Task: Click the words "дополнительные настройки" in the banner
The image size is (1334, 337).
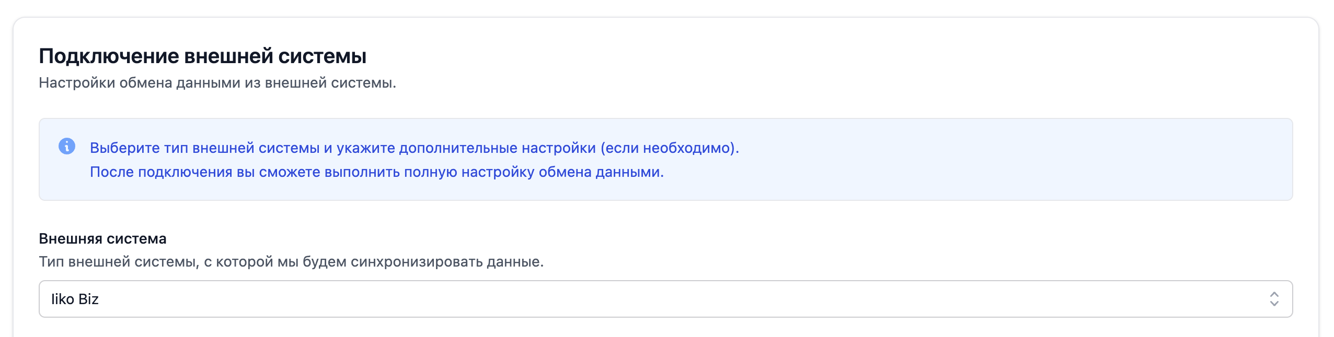Action: tap(497, 148)
